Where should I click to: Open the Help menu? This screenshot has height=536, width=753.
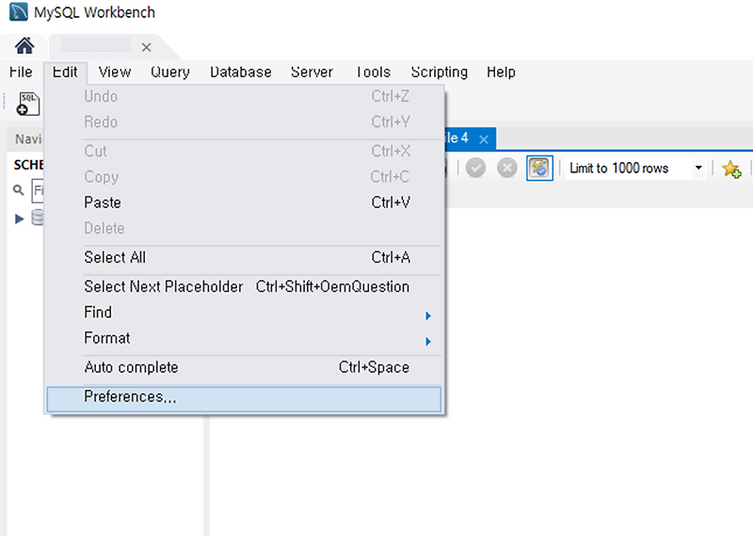pyautogui.click(x=501, y=73)
